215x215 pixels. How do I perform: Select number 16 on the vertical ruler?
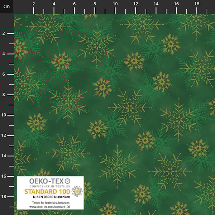coord(4,176)
